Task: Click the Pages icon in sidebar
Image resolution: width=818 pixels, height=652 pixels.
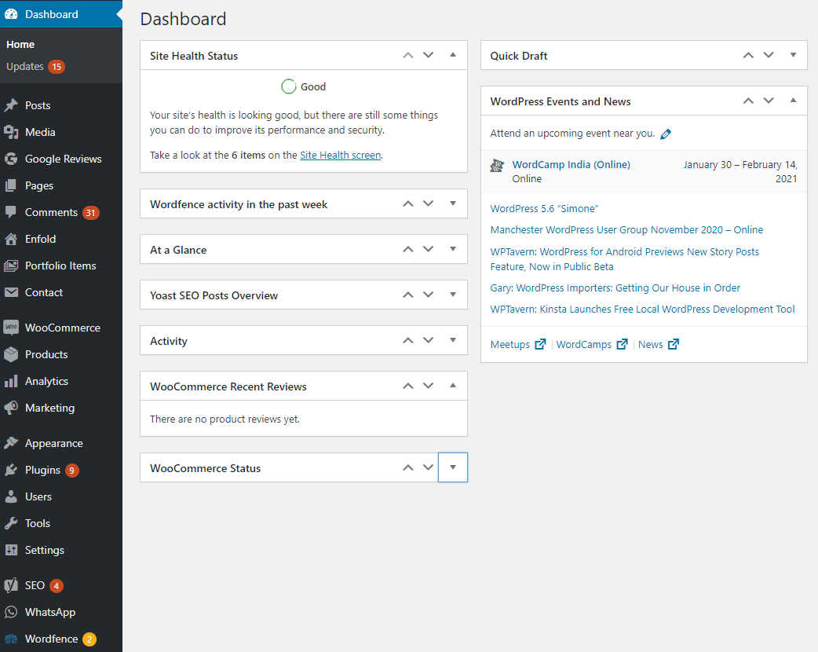Action: pos(11,185)
